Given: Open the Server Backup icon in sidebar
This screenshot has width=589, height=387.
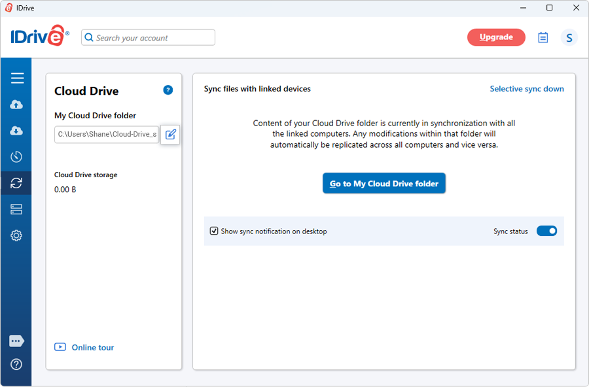Looking at the screenshot, I should 17,209.
